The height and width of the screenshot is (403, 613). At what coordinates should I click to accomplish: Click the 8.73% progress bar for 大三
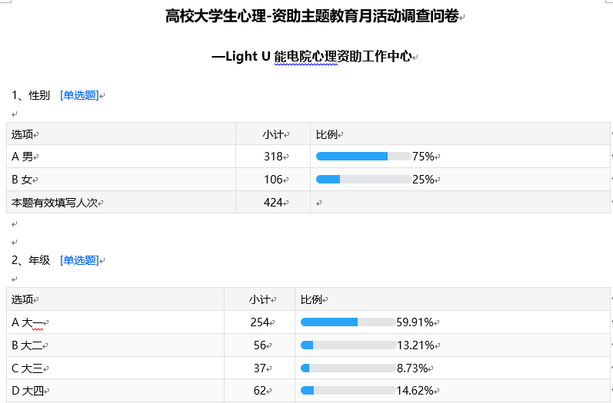coord(348,368)
